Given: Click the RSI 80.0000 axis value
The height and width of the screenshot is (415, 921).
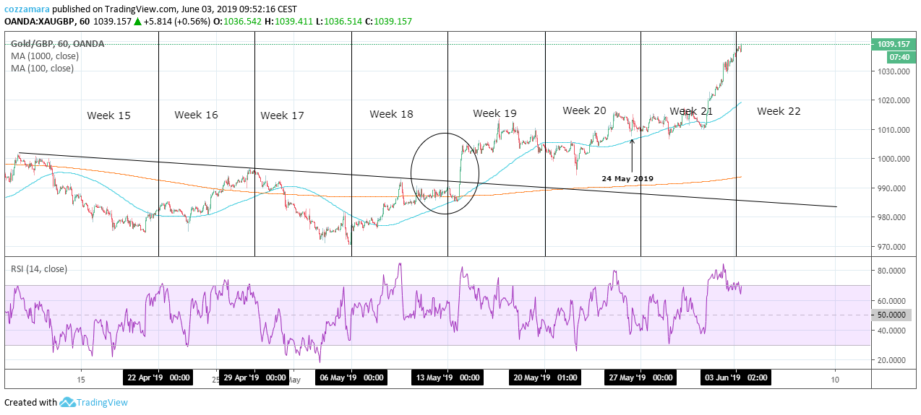Looking at the screenshot, I should click(893, 271).
